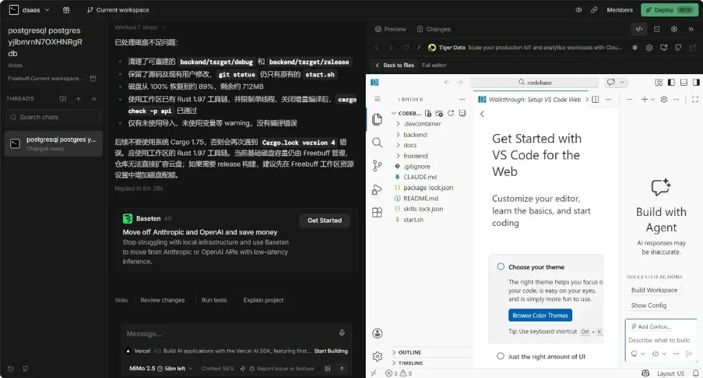Open the Run and Debug view icon

click(377, 189)
